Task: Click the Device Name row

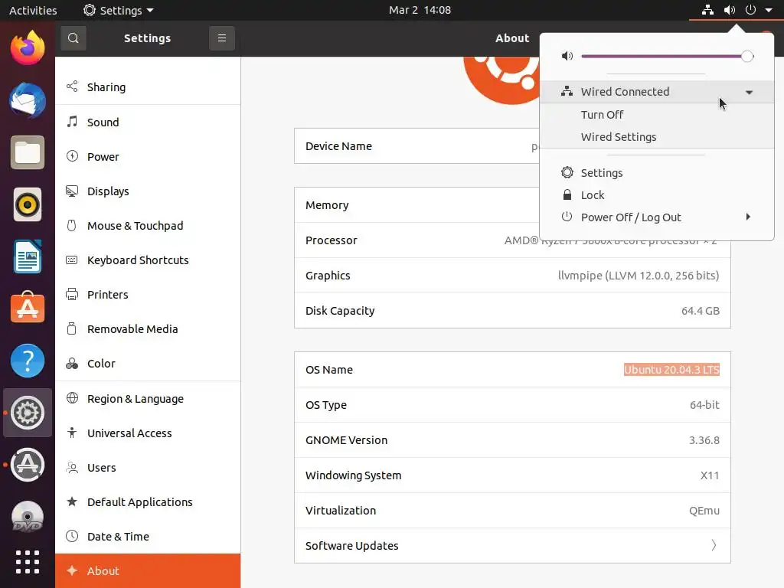Action: point(512,146)
